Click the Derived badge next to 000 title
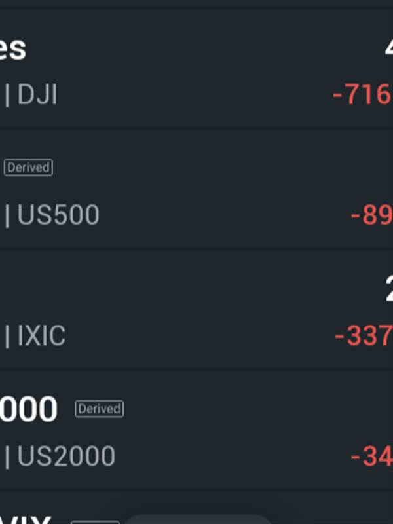This screenshot has height=524, width=393. coord(99,409)
